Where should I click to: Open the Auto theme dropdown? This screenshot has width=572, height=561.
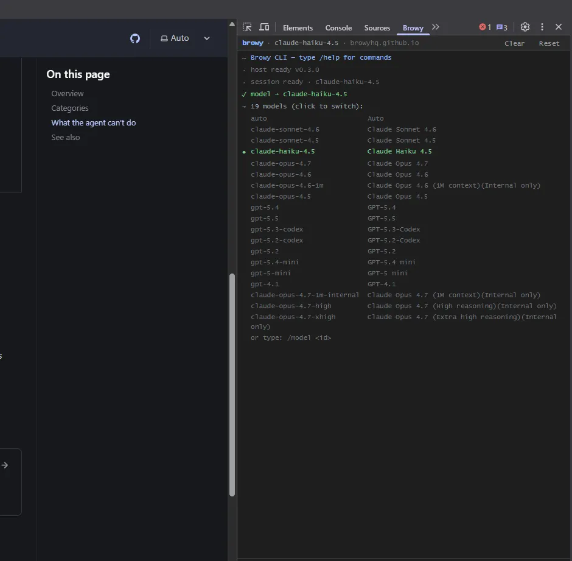(186, 38)
